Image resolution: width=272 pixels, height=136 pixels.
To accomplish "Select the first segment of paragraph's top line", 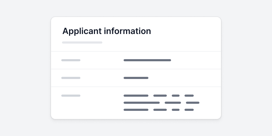I will coord(136,96).
